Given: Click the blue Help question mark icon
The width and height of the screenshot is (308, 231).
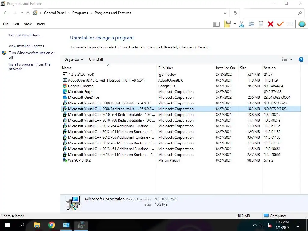Looking at the screenshot, I should pyautogui.click(x=301, y=60).
